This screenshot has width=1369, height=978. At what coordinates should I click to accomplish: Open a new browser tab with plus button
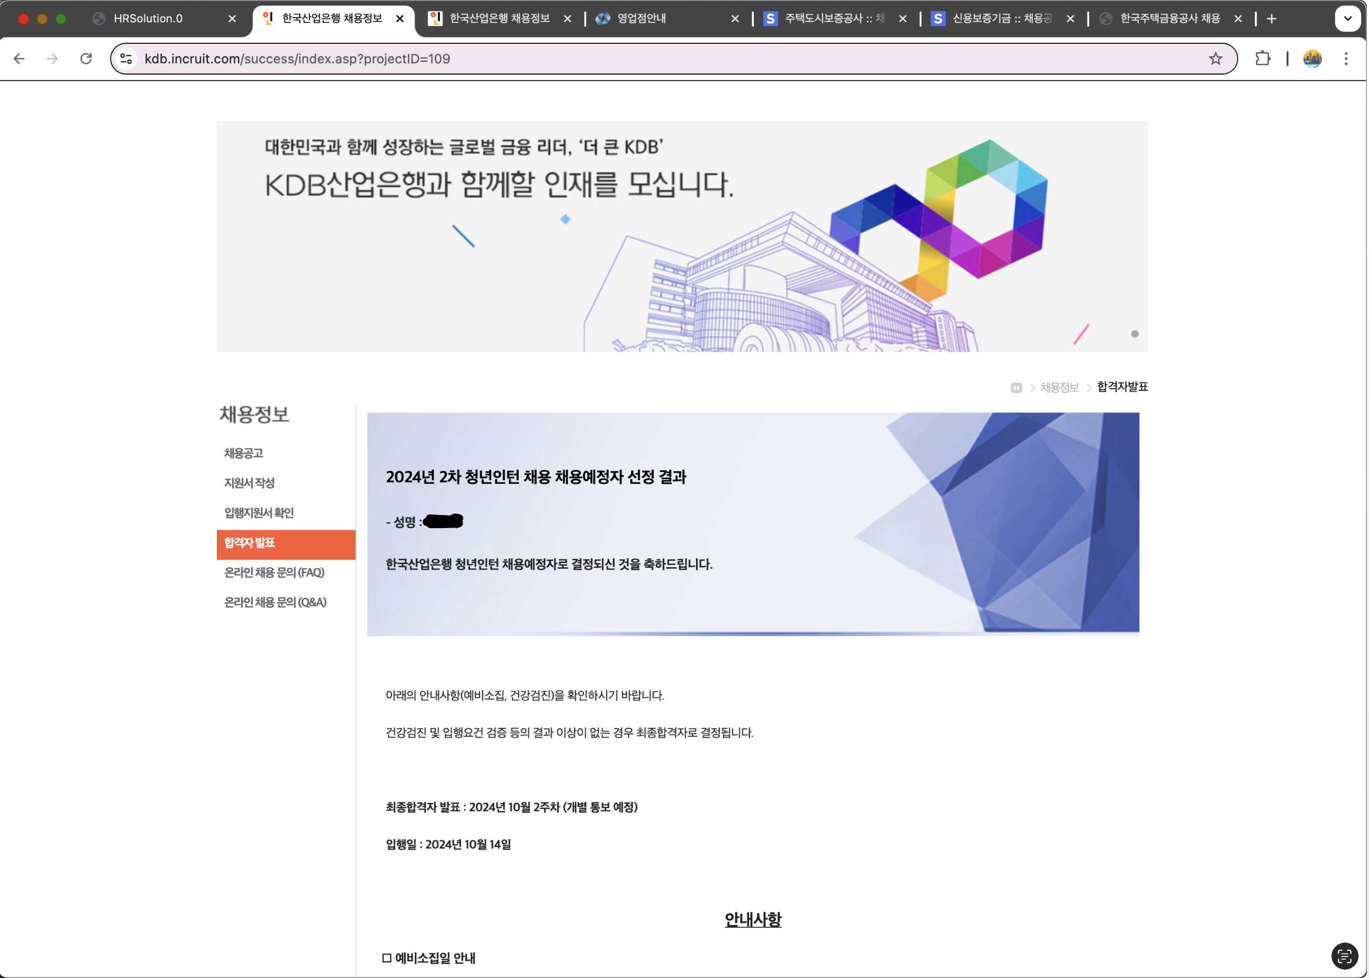coord(1272,18)
